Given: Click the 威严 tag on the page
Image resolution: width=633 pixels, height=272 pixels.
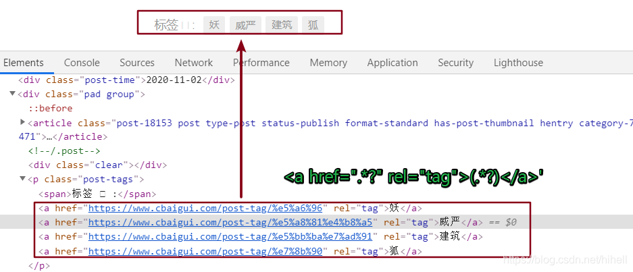Looking at the screenshot, I should click(x=245, y=25).
